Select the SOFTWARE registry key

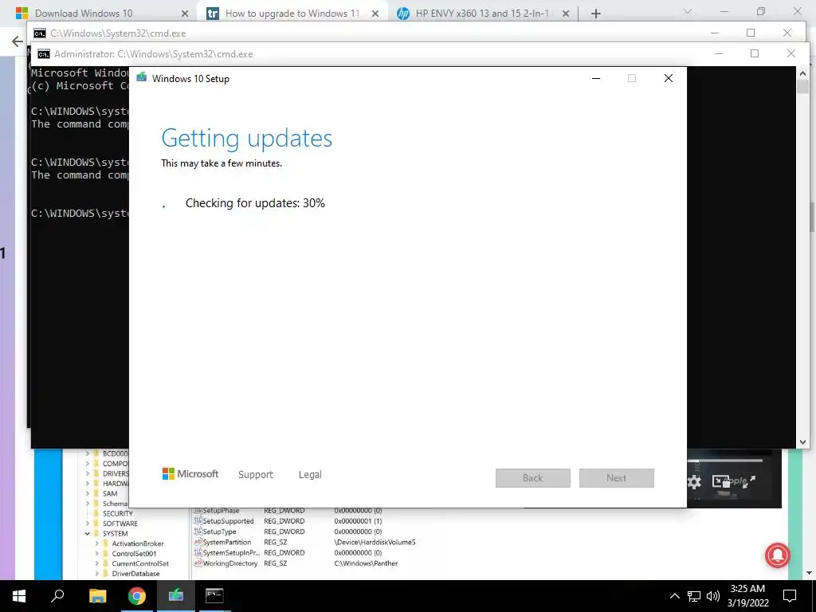(x=120, y=524)
